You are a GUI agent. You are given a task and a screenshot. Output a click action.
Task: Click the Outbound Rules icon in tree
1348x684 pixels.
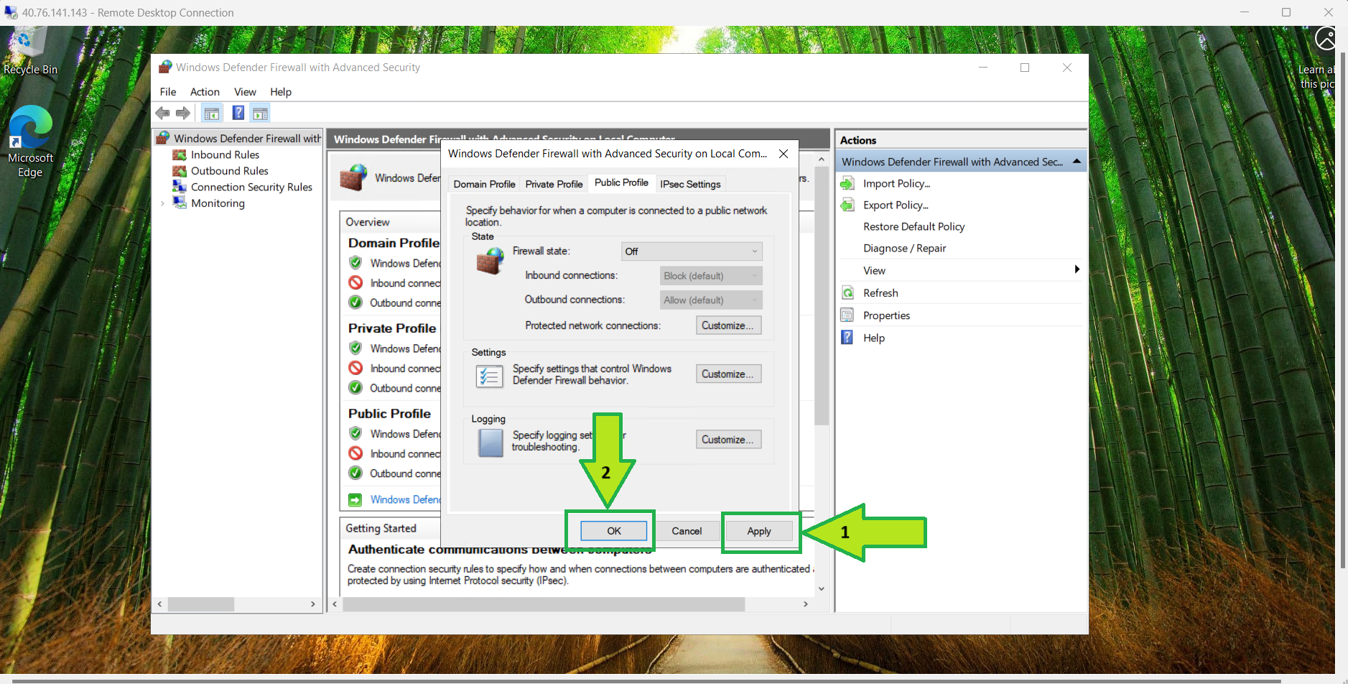pyautogui.click(x=180, y=171)
